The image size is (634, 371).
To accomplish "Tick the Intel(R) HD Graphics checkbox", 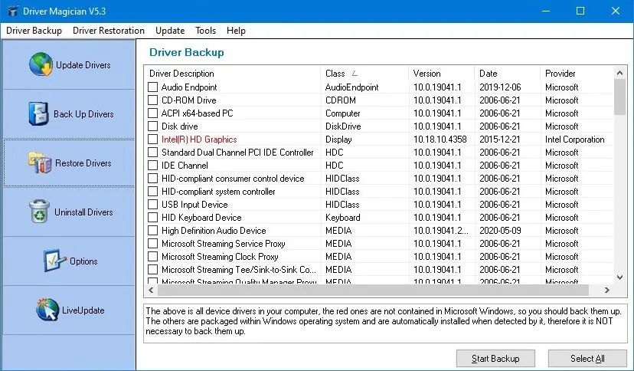I will (x=153, y=140).
